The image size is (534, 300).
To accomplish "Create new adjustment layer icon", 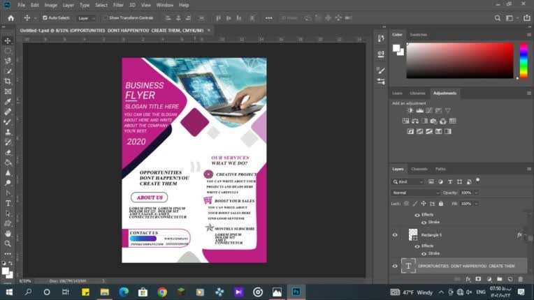I will tap(489, 279).
